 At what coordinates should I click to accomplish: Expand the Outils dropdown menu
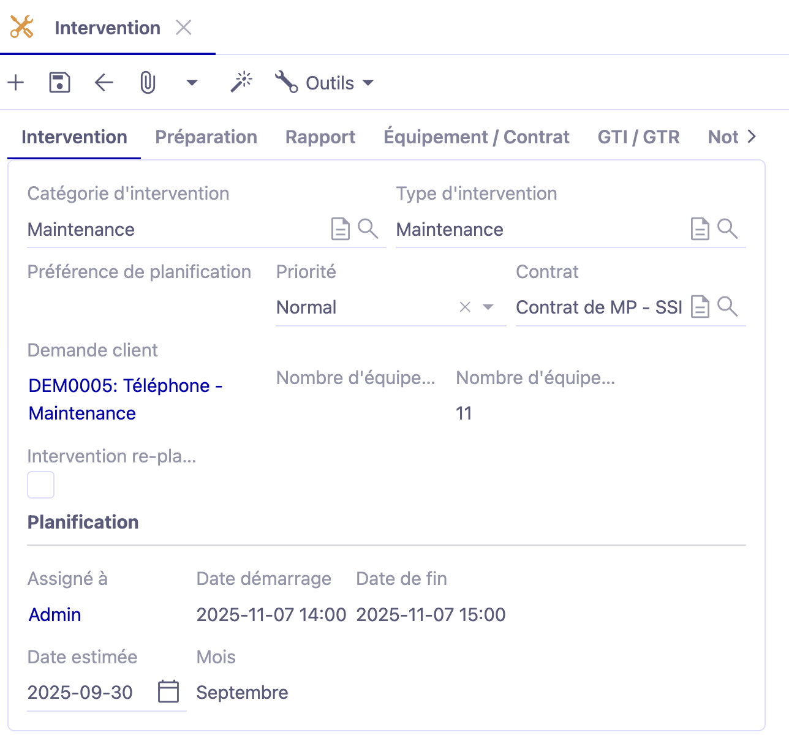[325, 83]
